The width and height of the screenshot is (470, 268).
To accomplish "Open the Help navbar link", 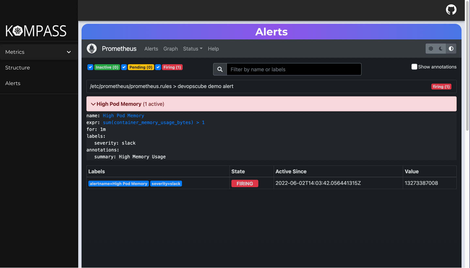I will (213, 49).
